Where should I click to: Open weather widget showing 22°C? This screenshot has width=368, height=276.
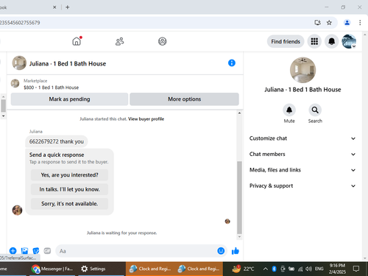tap(243, 269)
